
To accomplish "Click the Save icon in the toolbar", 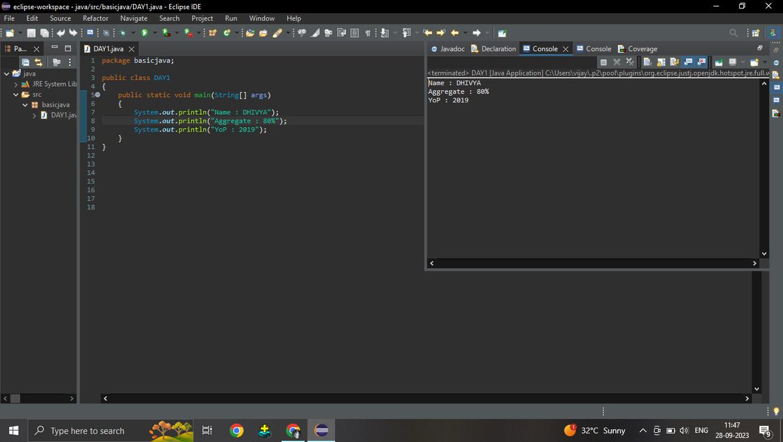I will click(31, 33).
